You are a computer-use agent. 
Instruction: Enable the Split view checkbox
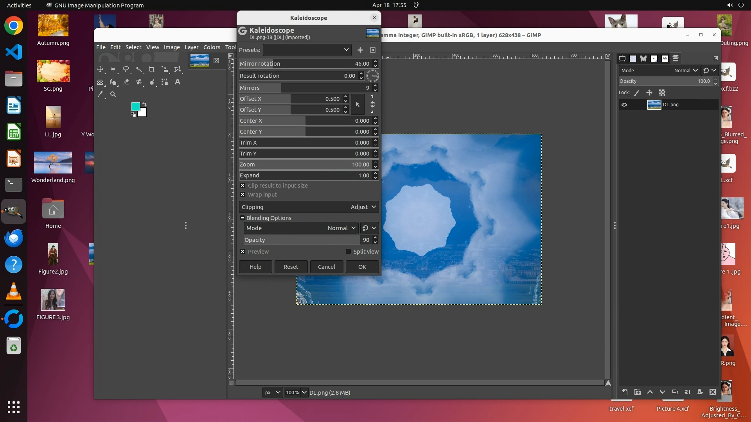click(348, 252)
